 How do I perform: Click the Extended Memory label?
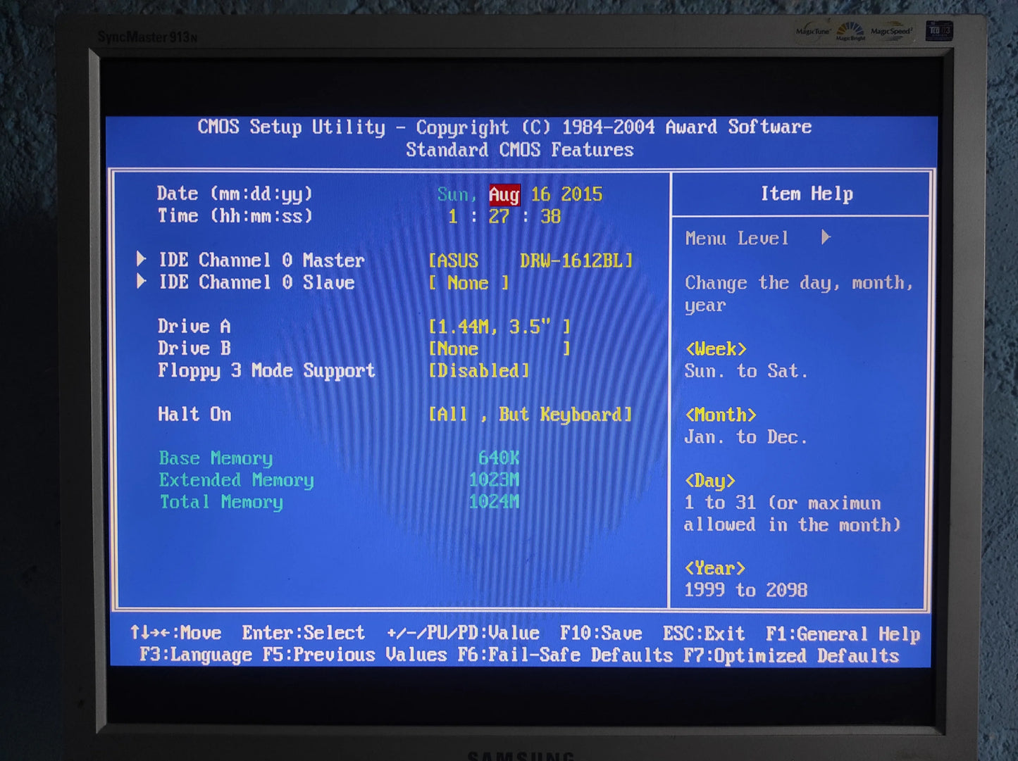coord(236,480)
